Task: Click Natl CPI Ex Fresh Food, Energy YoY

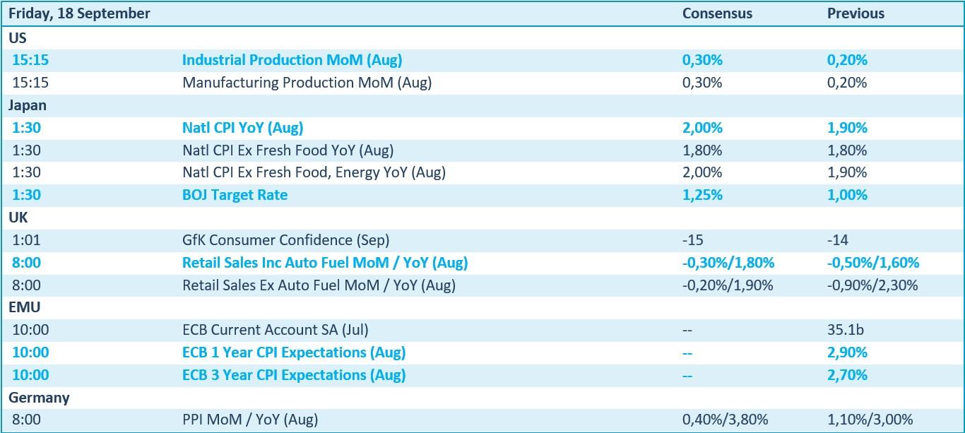Action: 314,172
